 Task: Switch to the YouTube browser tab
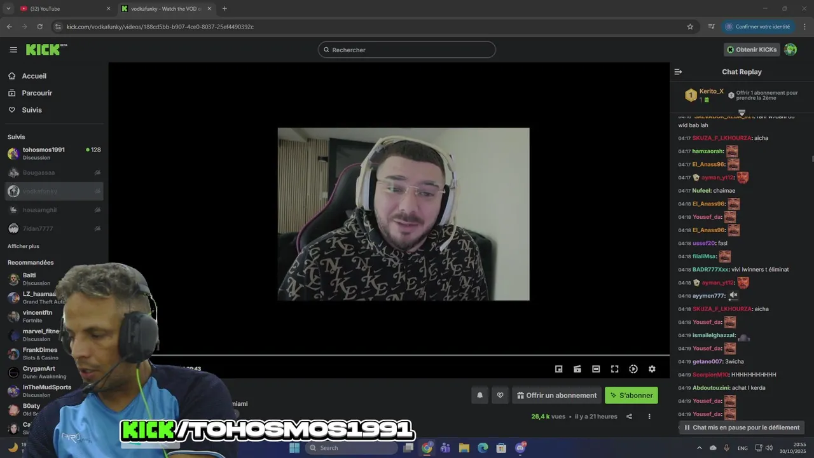[64, 9]
